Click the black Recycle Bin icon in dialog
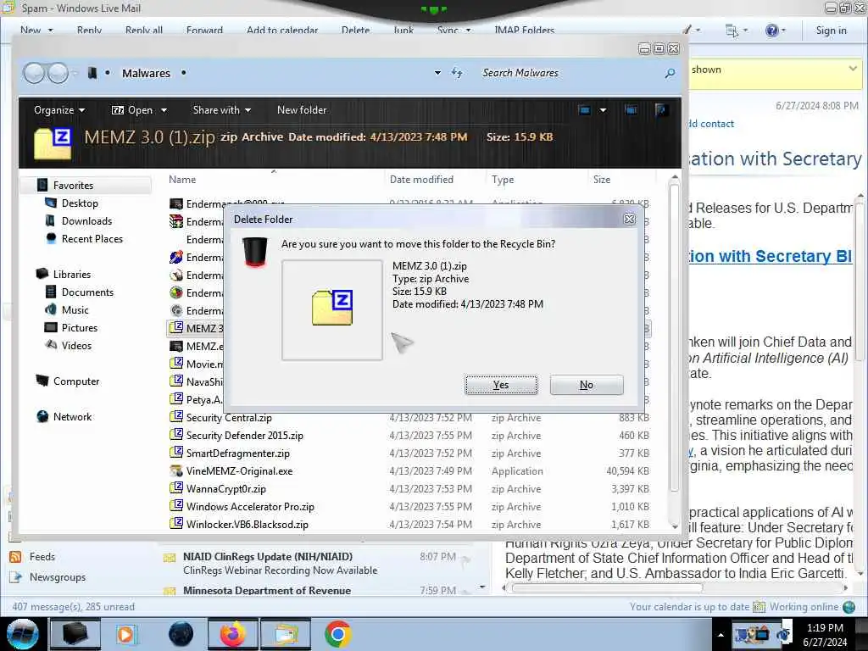Screen dimensions: 868x651 tap(254, 252)
